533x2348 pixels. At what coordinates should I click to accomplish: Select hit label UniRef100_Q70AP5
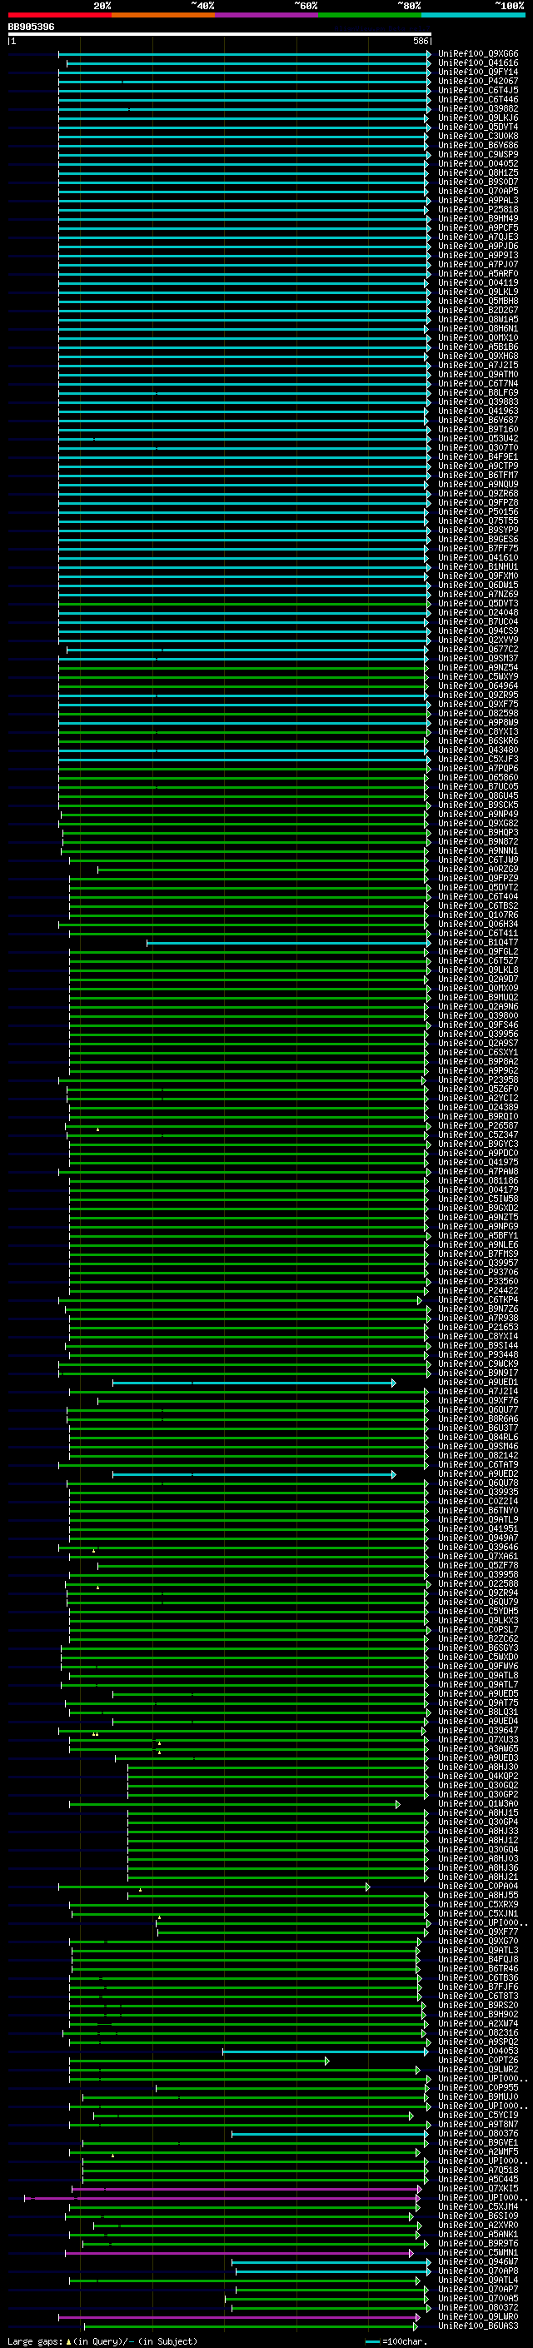click(477, 191)
